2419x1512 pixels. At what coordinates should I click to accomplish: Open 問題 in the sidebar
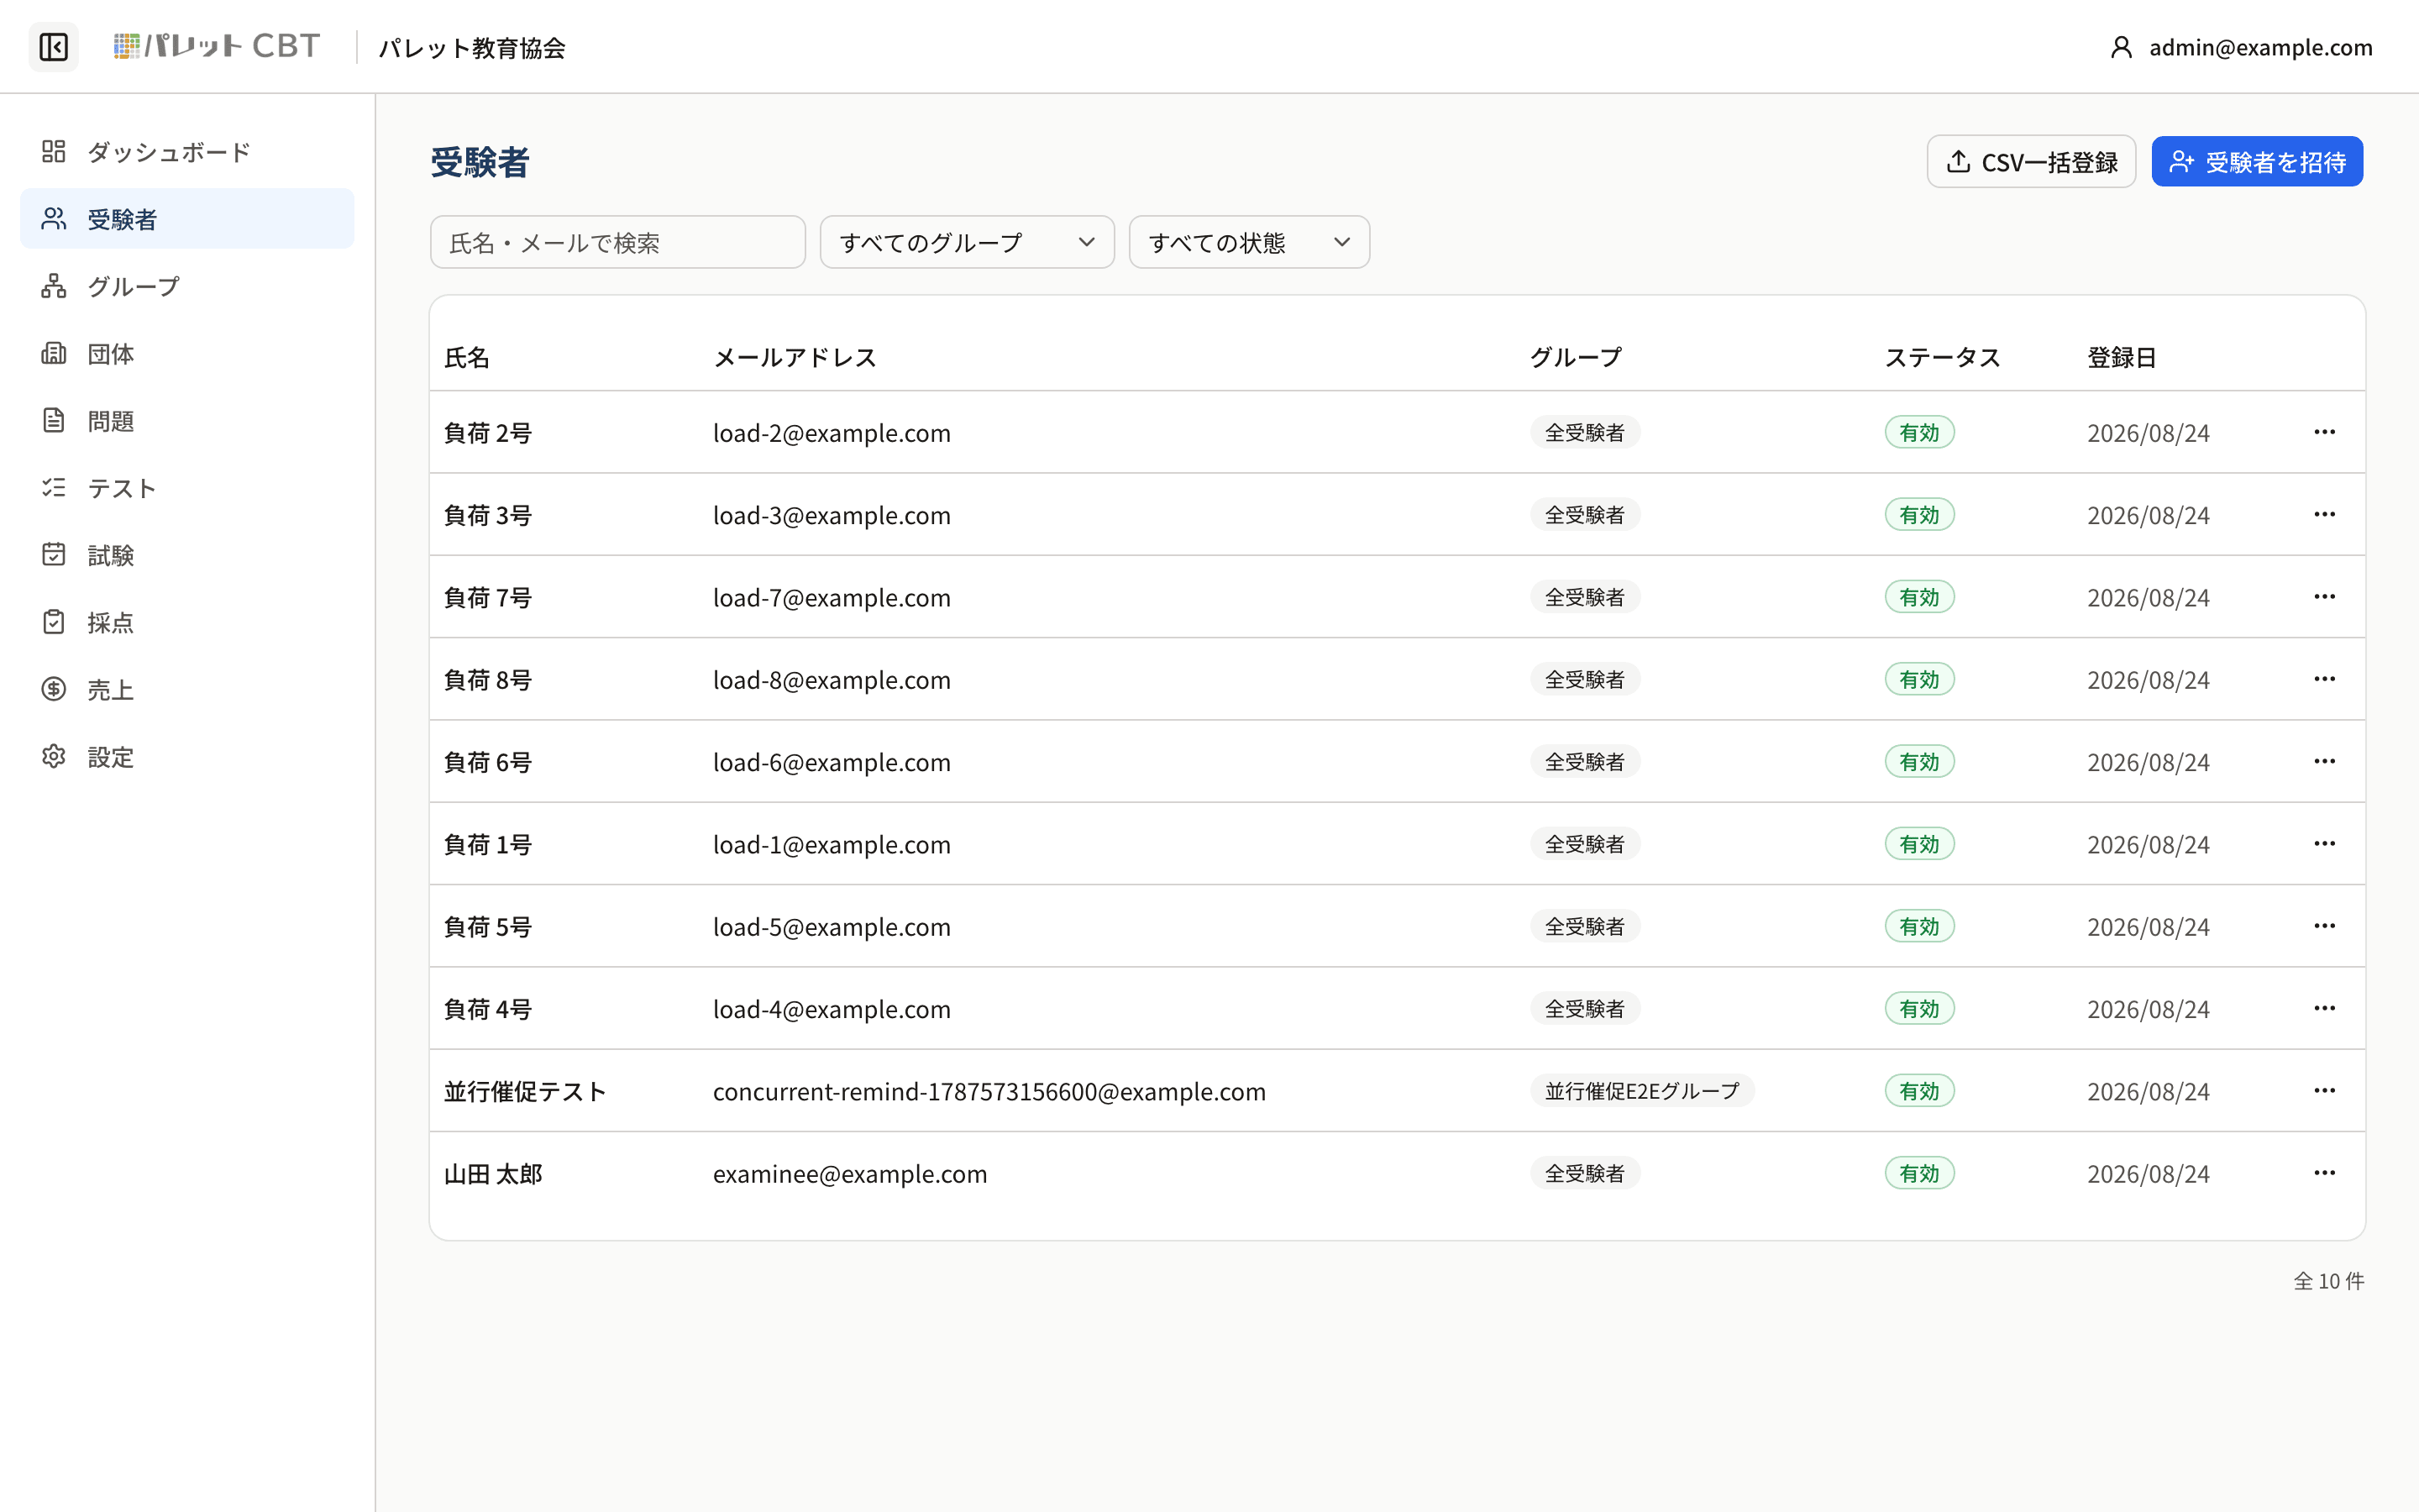tap(187, 421)
